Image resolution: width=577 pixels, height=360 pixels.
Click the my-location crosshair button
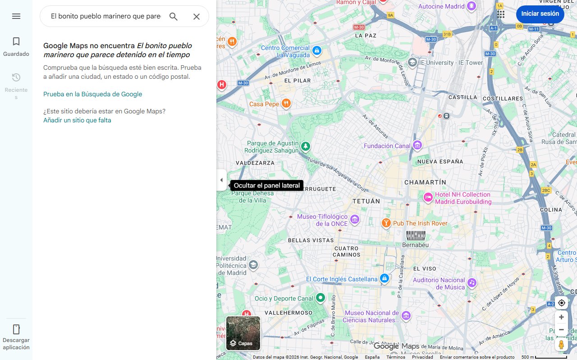(x=561, y=303)
